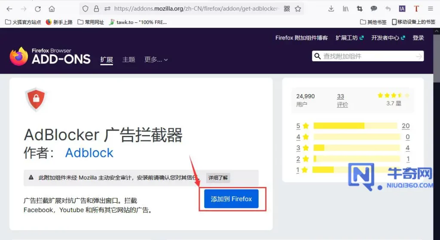Click the red T extension icon

[416, 9]
